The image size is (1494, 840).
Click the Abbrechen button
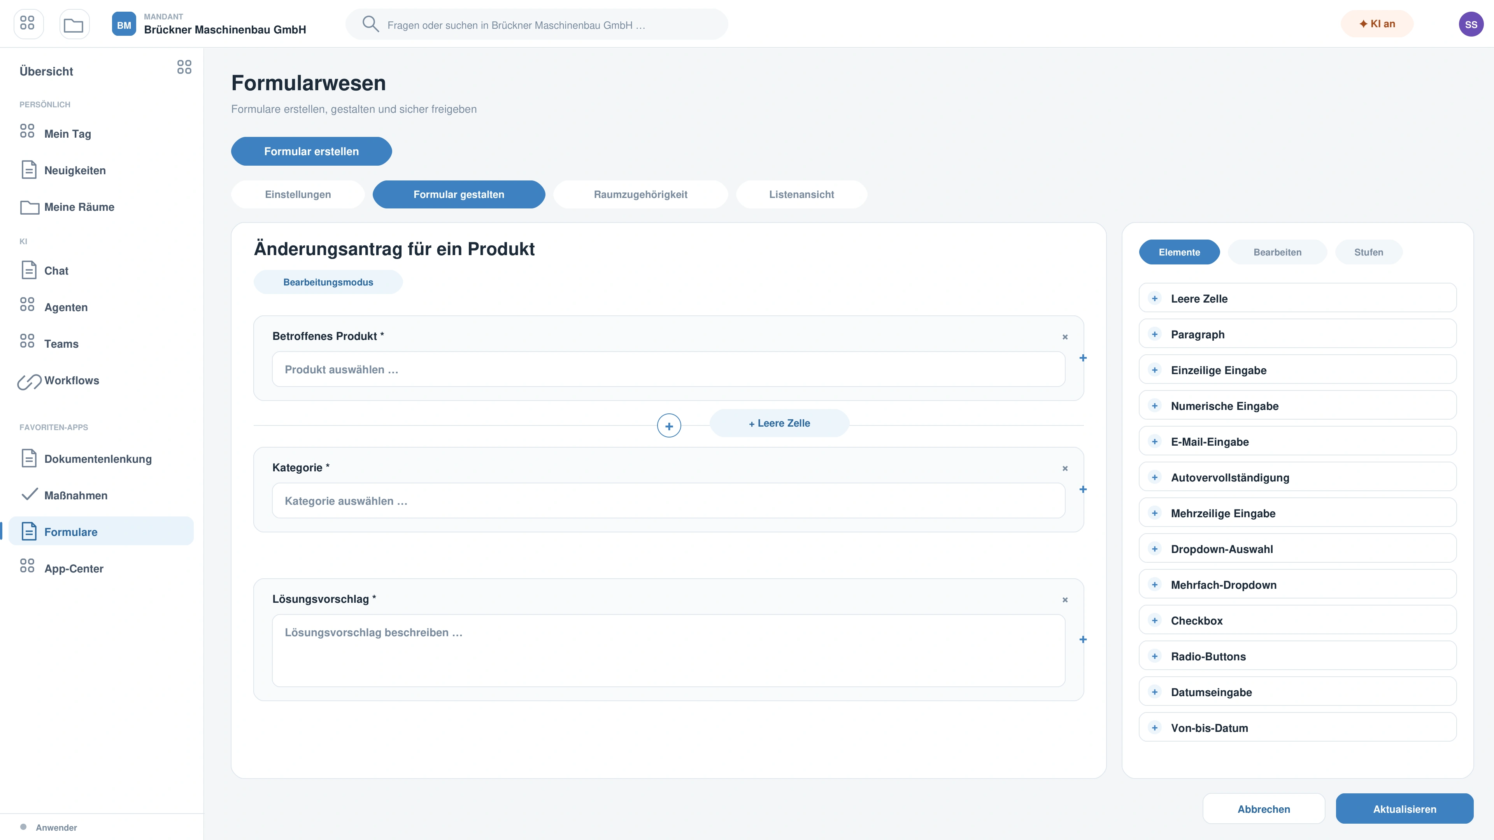pyautogui.click(x=1264, y=809)
